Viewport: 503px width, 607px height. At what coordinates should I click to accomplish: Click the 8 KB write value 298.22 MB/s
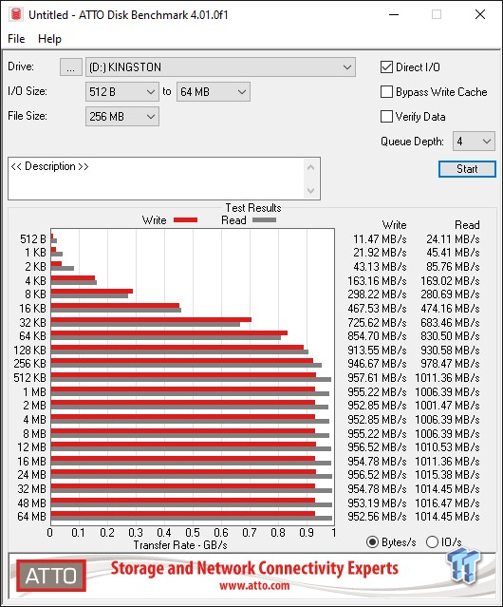tap(377, 294)
